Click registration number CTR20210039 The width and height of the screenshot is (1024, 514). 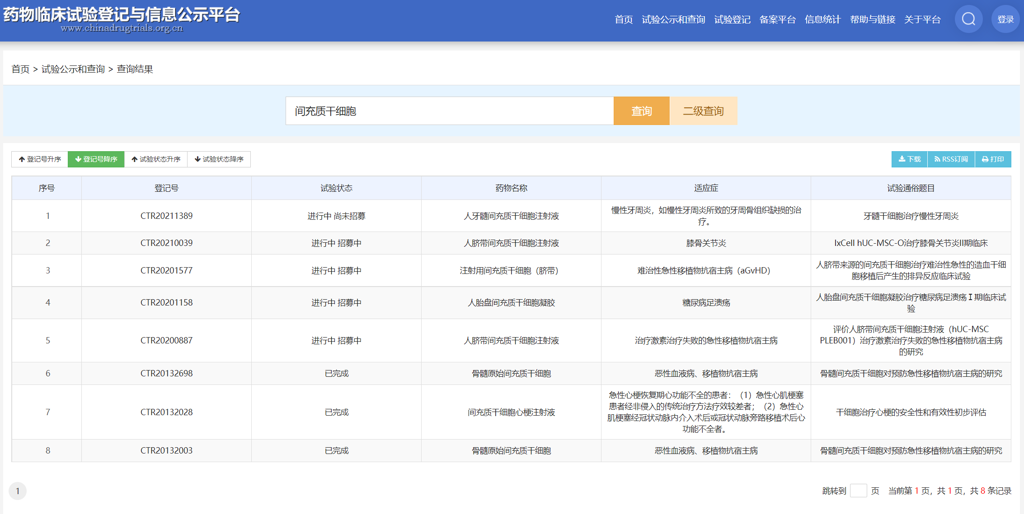pos(166,243)
